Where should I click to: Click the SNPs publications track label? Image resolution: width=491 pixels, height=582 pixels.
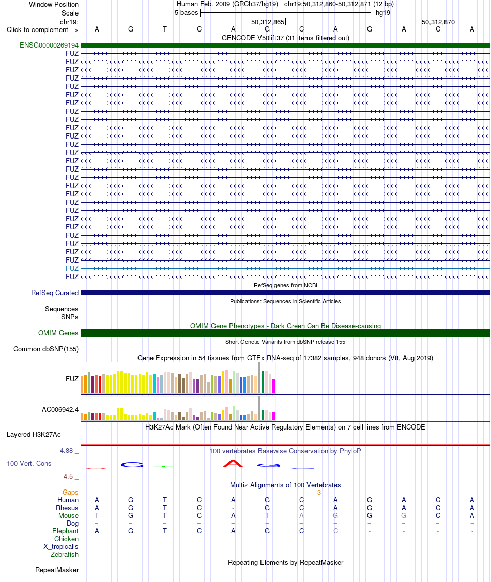[x=69, y=317]
